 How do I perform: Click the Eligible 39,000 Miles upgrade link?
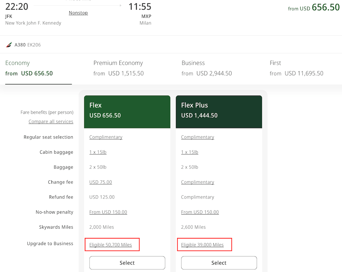(202, 245)
